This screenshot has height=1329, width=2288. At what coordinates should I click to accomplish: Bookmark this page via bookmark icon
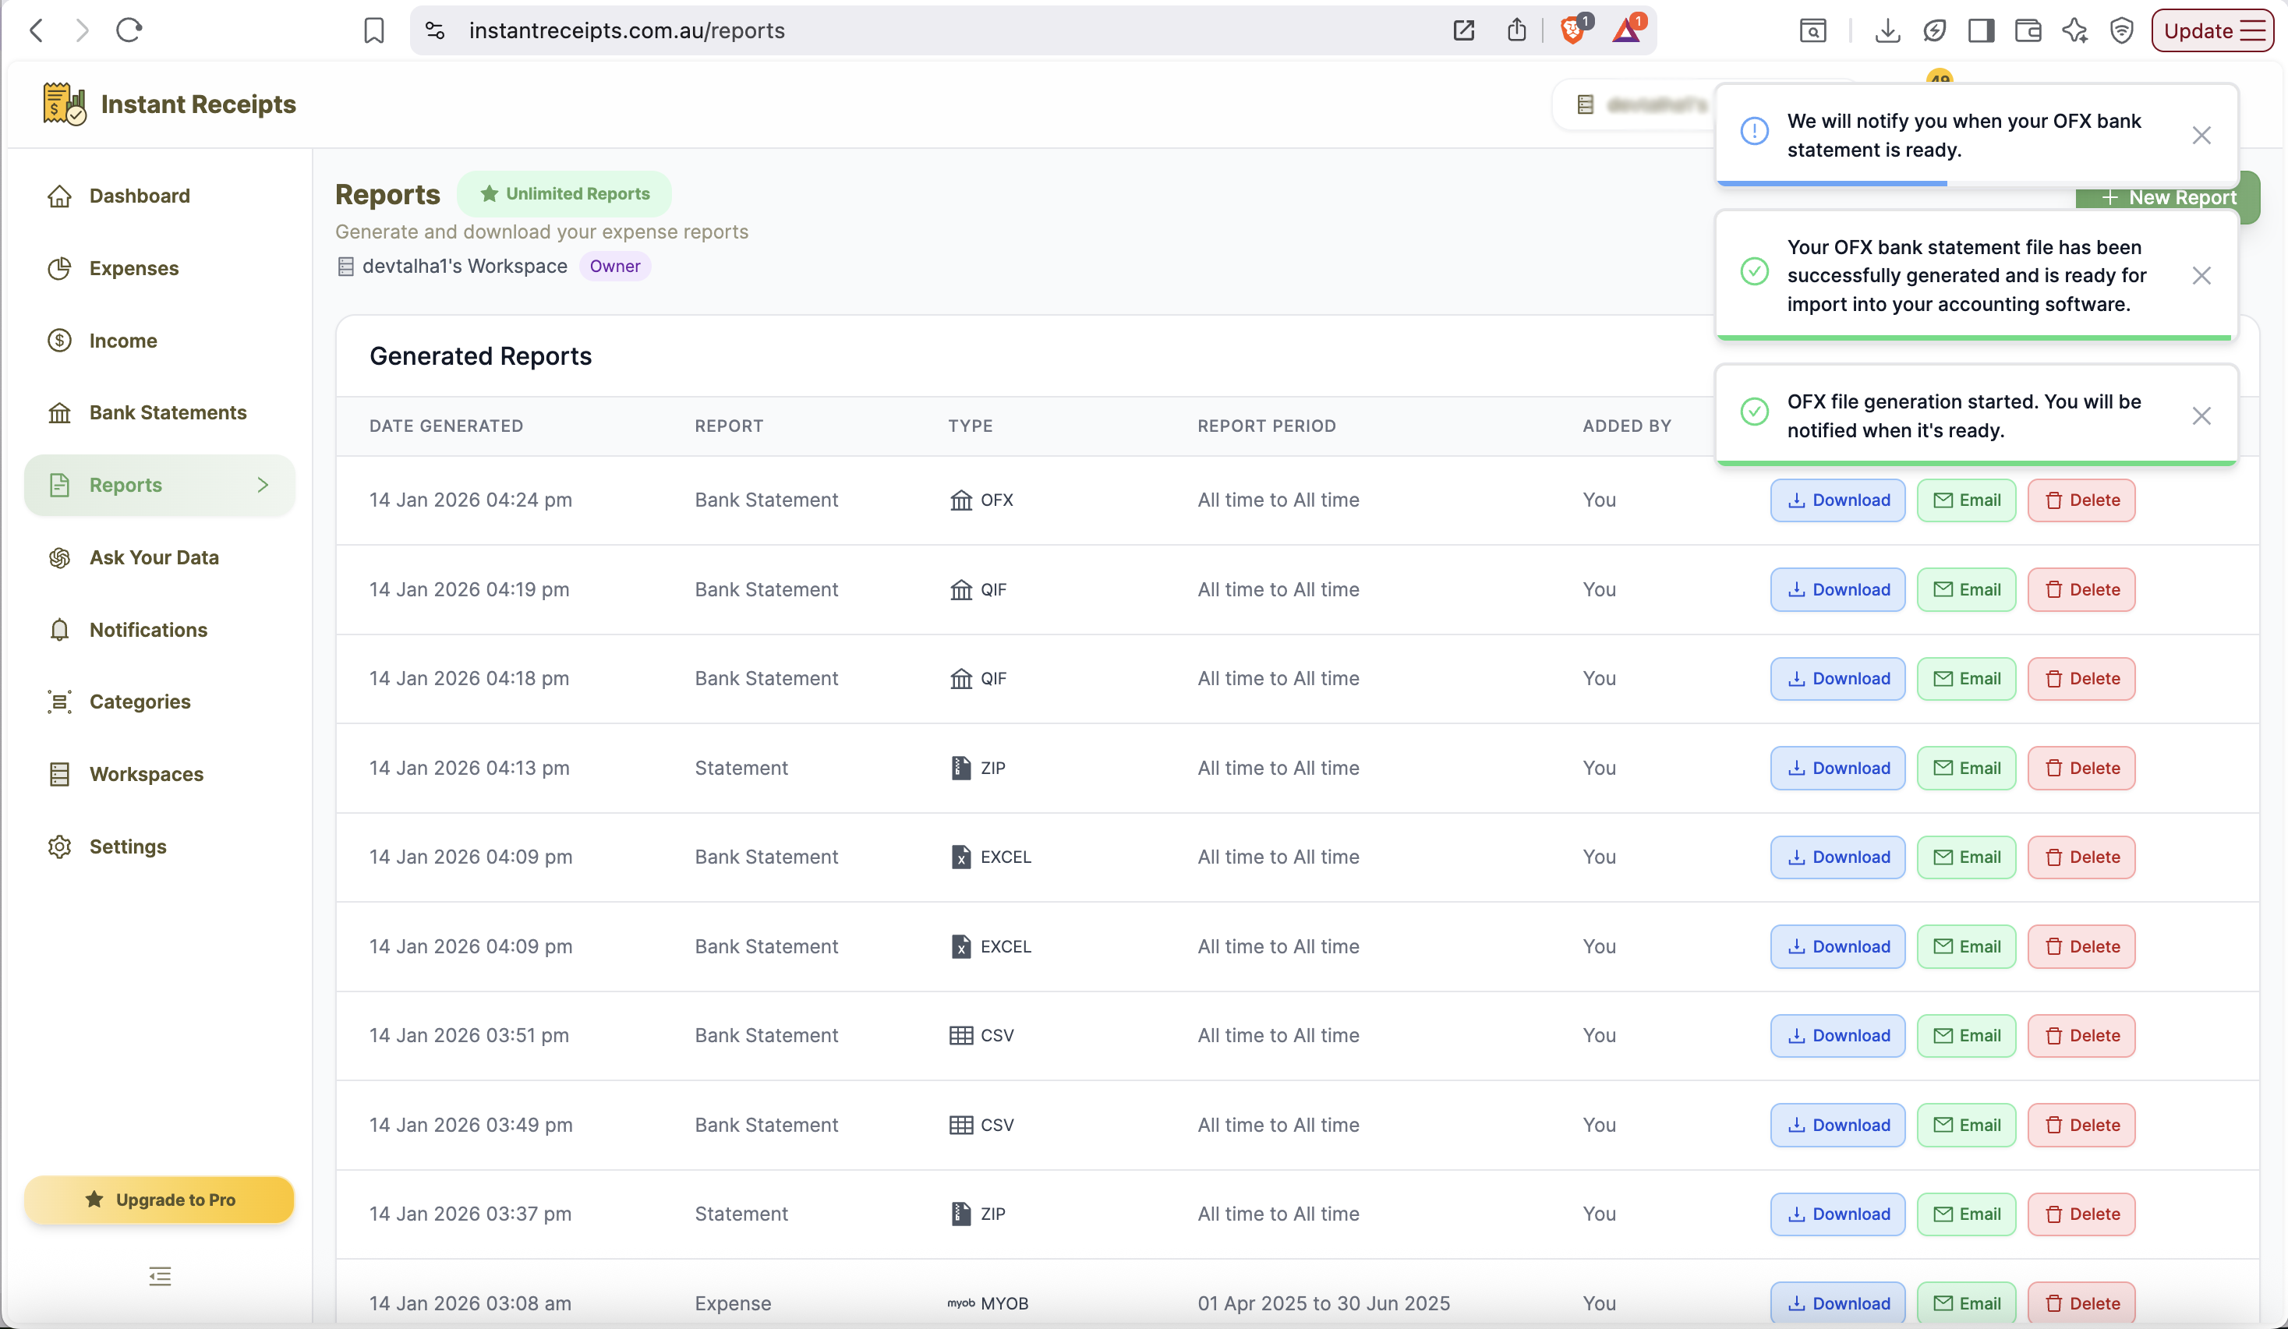pos(373,30)
